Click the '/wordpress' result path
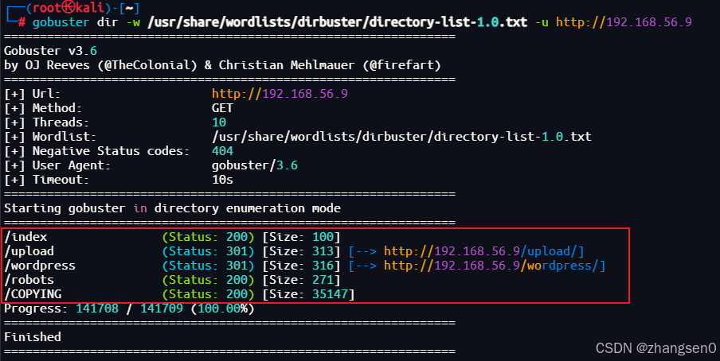 (x=40, y=266)
